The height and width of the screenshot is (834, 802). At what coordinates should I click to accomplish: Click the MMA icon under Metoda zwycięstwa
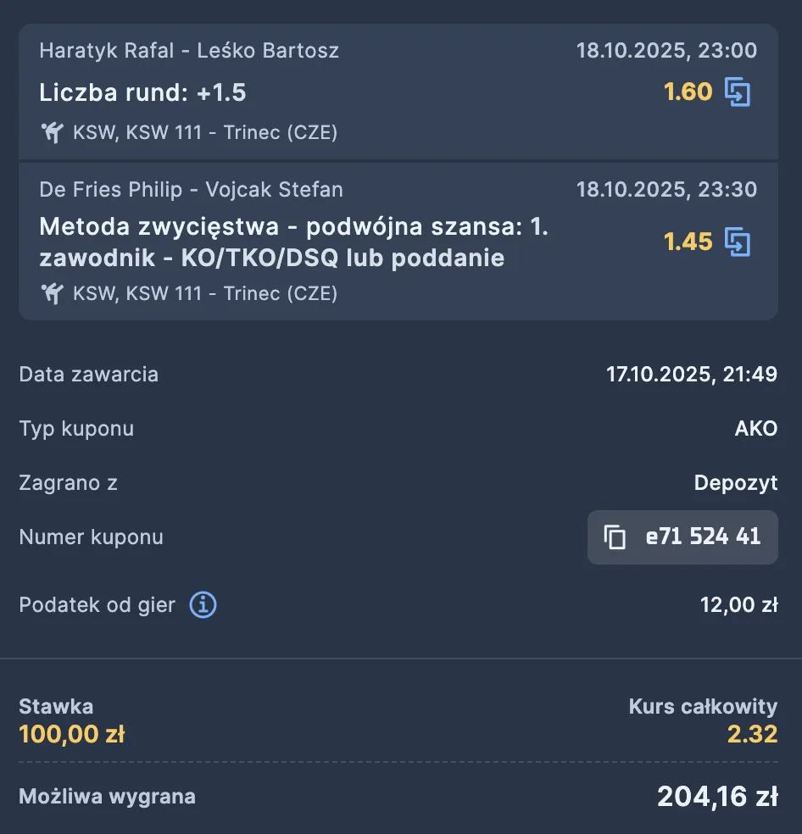[53, 293]
